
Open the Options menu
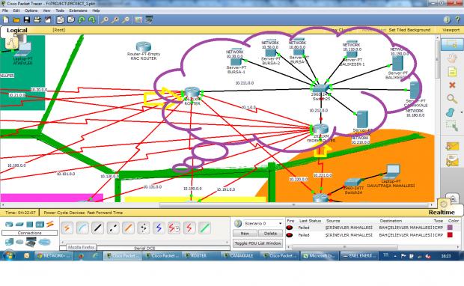click(x=31, y=10)
